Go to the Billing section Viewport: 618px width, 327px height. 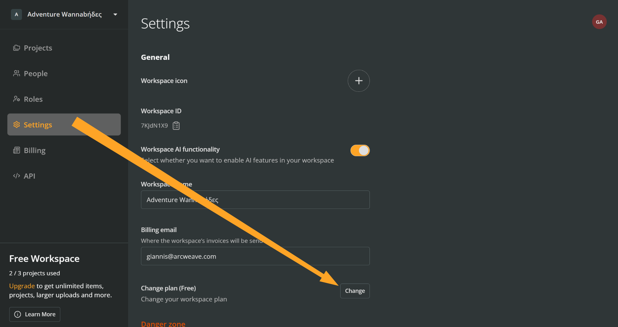pyautogui.click(x=34, y=150)
